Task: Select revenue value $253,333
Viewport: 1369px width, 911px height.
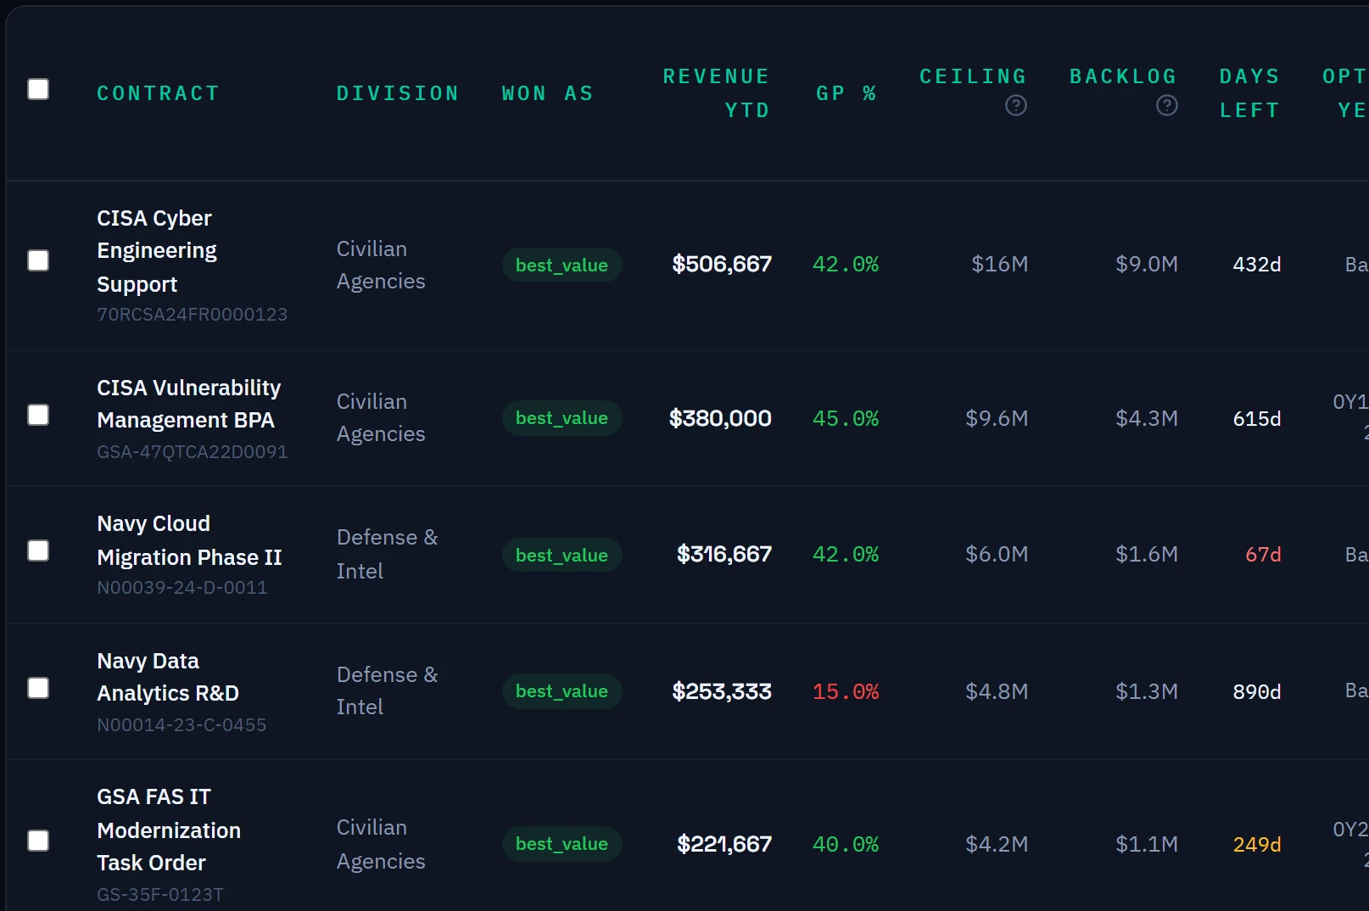Action: pyautogui.click(x=721, y=692)
